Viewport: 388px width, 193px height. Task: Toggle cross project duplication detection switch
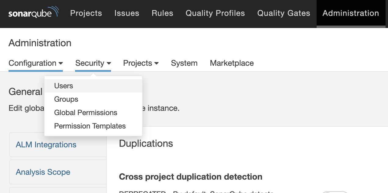[335, 192]
